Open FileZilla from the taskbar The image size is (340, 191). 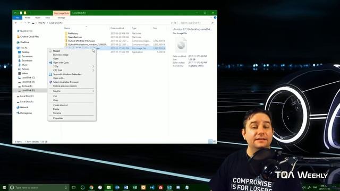click(x=160, y=187)
